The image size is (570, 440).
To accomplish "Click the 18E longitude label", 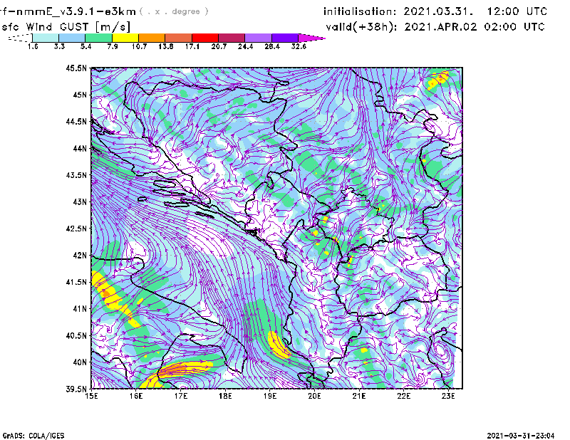I will (225, 396).
